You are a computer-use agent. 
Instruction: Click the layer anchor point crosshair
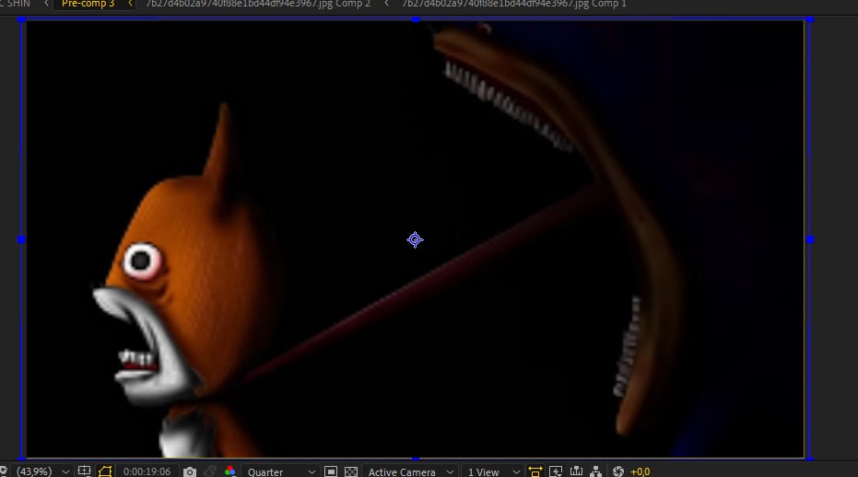tap(415, 239)
